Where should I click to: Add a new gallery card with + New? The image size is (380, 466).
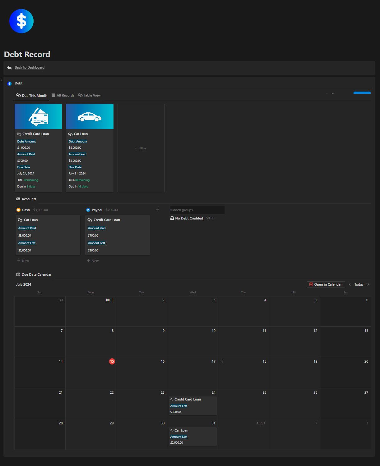pos(141,148)
